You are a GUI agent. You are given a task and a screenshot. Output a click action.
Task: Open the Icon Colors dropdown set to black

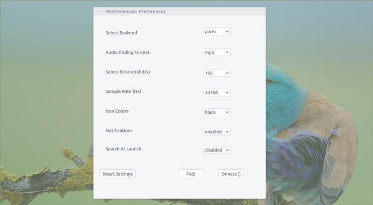pos(217,112)
